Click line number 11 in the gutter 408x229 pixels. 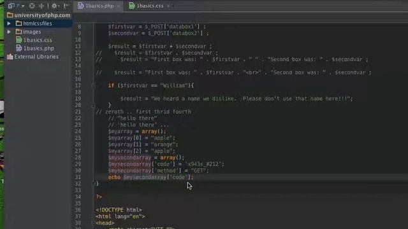tap(78, 46)
